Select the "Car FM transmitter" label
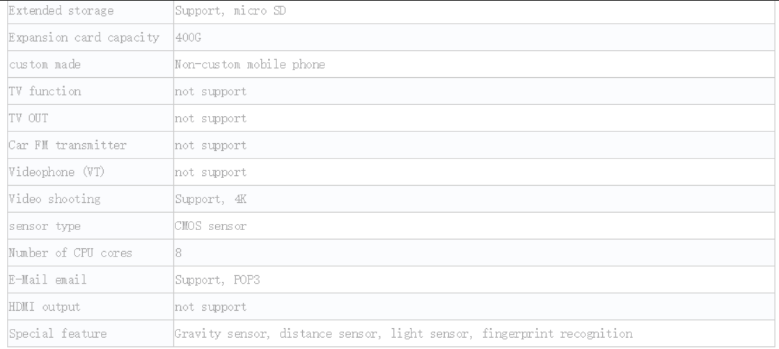Image resolution: width=779 pixels, height=349 pixels. pyautogui.click(x=68, y=145)
